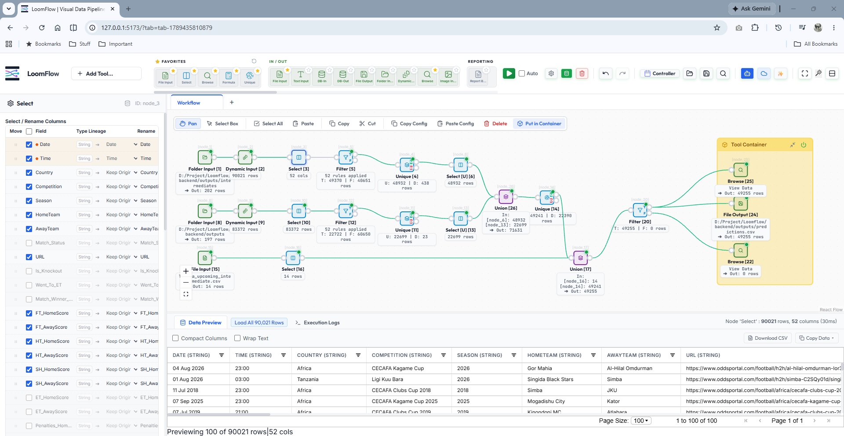Uncheck the URL field checkbox
This screenshot has width=844, height=436.
29,257
